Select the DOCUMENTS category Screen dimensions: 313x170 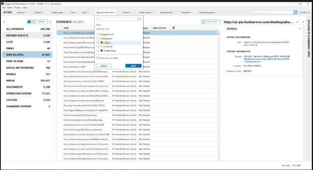pyautogui.click(x=27, y=87)
